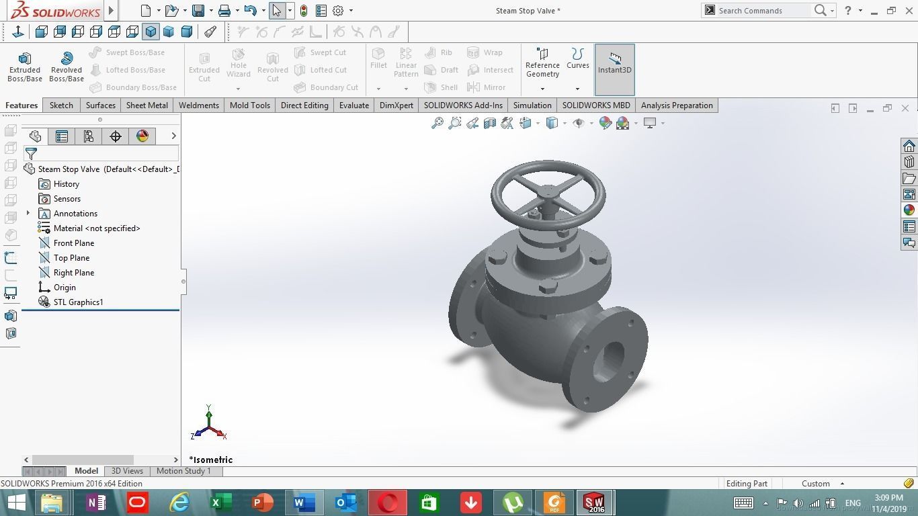The image size is (918, 516).
Task: Select the DisplayManager tab icon
Action: 142,136
